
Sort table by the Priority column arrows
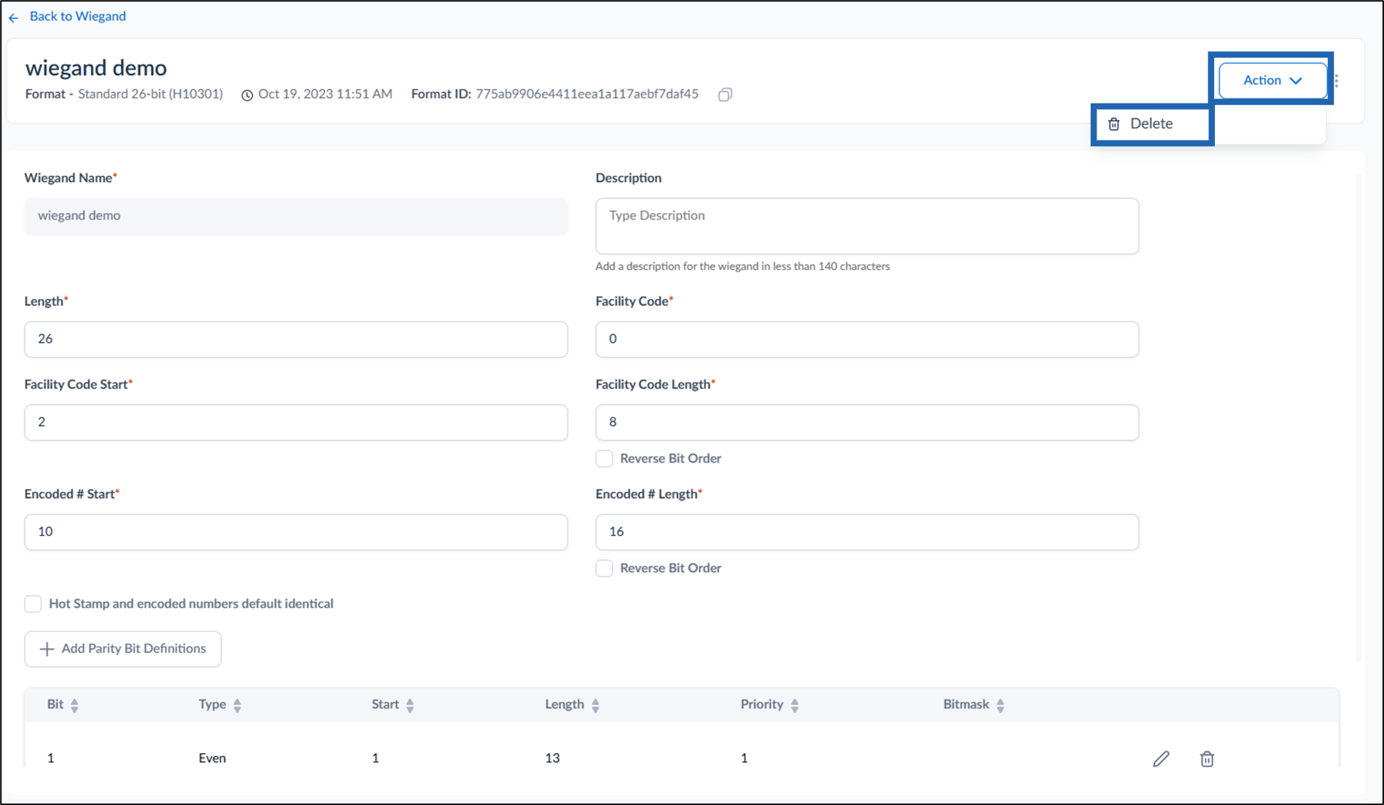[794, 705]
